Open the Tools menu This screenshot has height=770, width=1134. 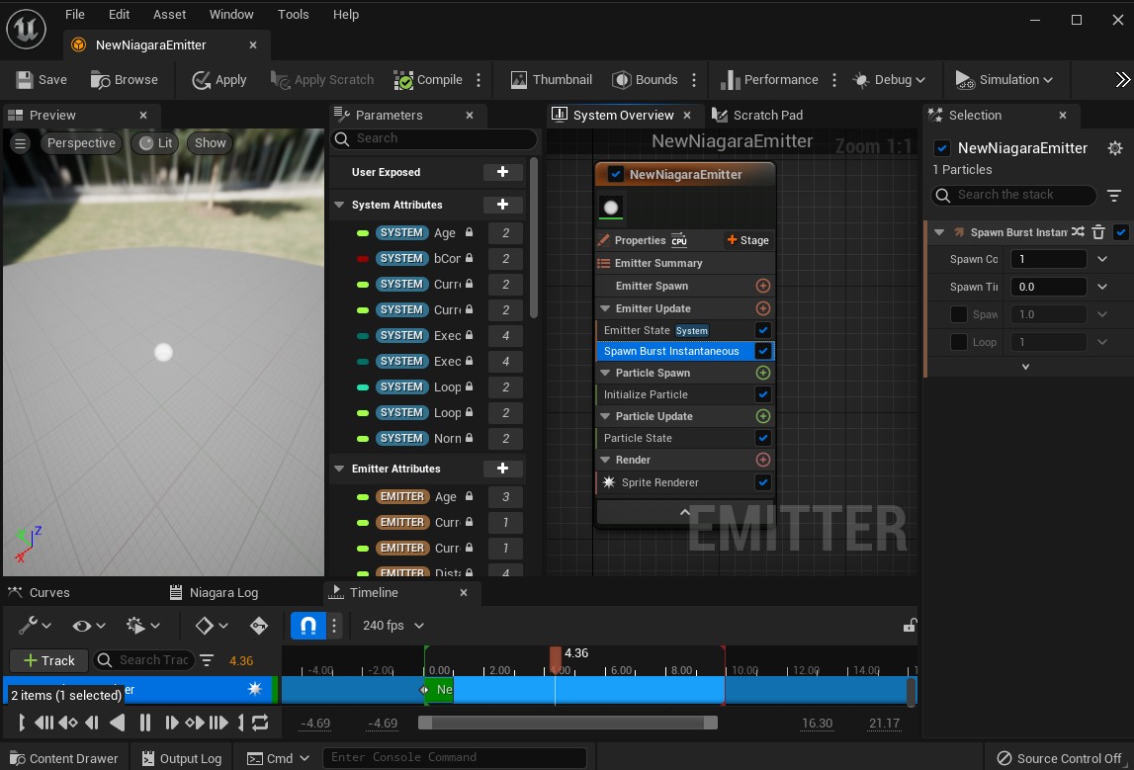293,15
